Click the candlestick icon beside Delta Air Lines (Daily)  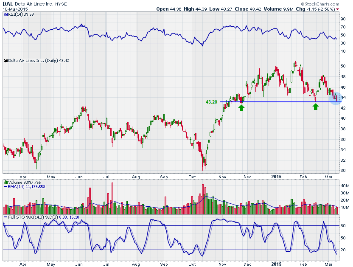click(x=6, y=61)
